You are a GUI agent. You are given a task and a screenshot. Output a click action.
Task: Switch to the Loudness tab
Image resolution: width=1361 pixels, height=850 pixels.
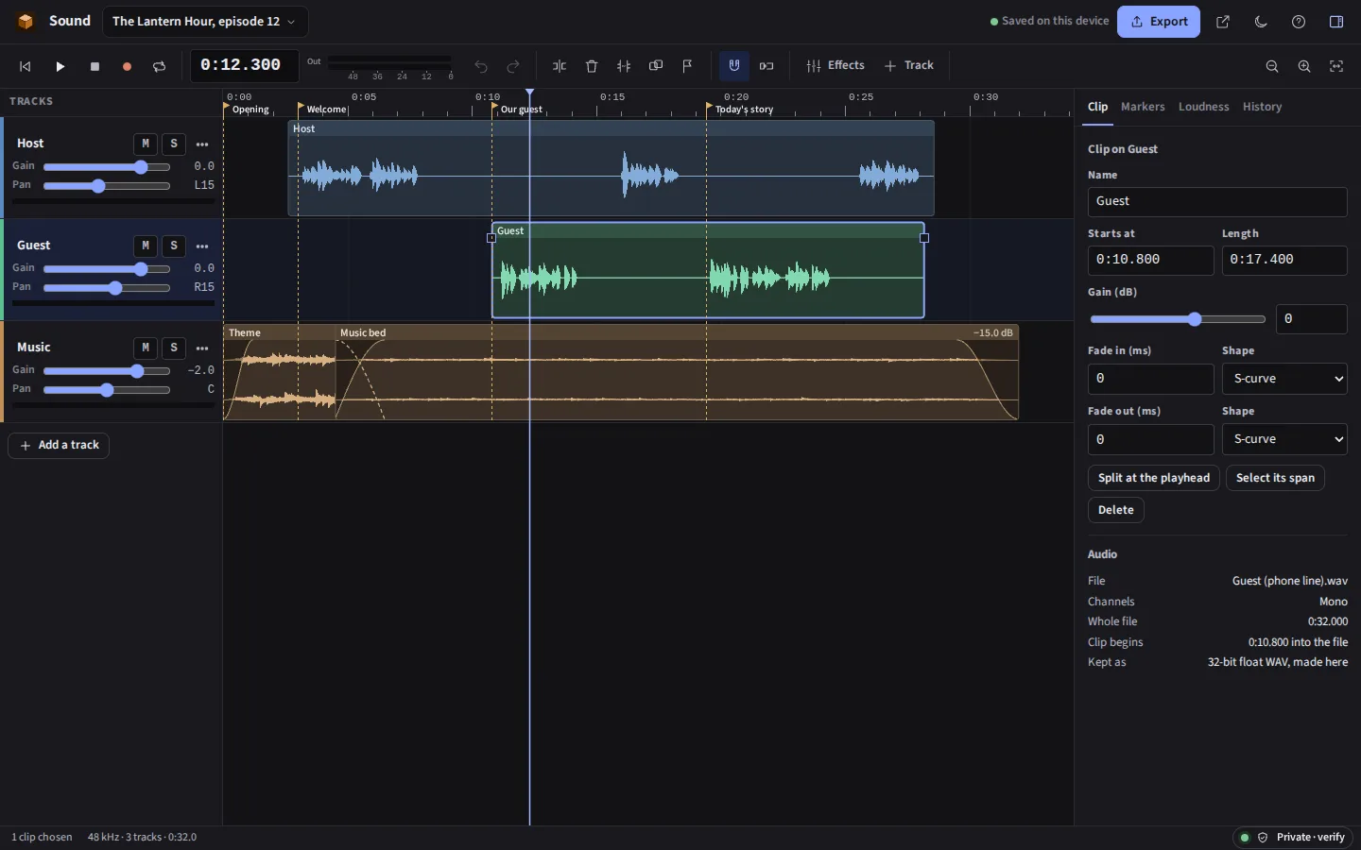point(1203,107)
